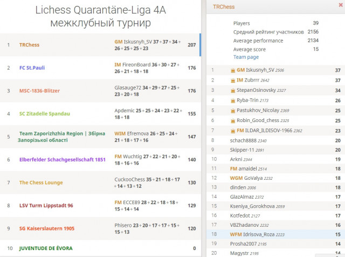Click crown icon beside StepanOsinovsky
Screen dimensions: 345x257
click(x=233, y=90)
